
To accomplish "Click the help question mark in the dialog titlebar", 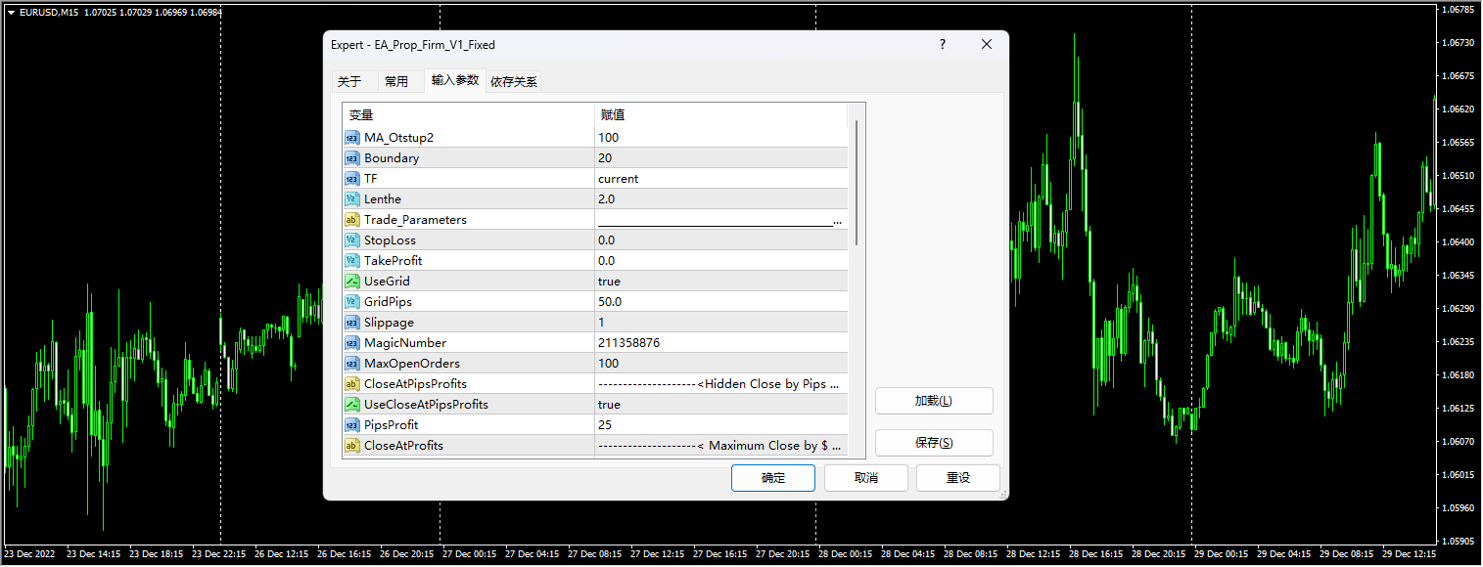I will click(x=942, y=44).
